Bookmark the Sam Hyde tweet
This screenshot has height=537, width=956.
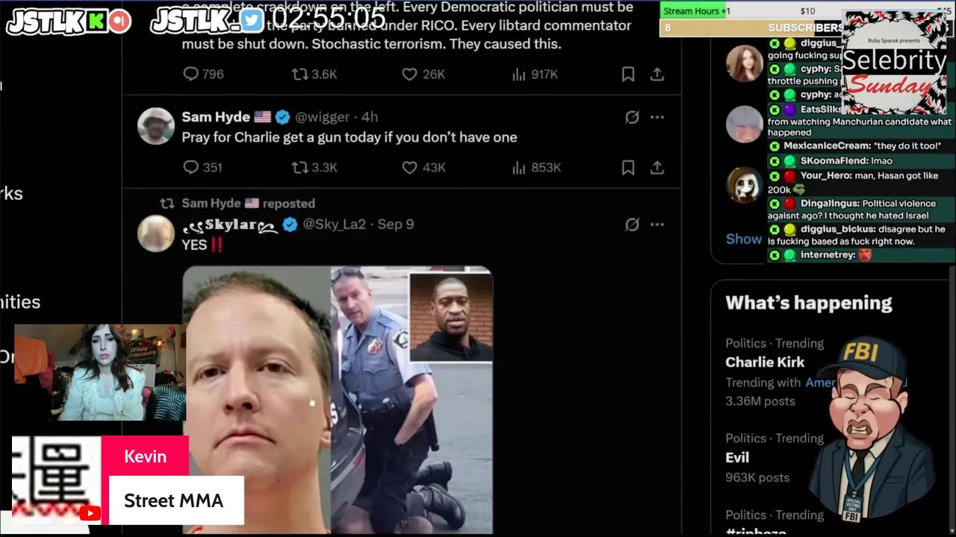[628, 168]
